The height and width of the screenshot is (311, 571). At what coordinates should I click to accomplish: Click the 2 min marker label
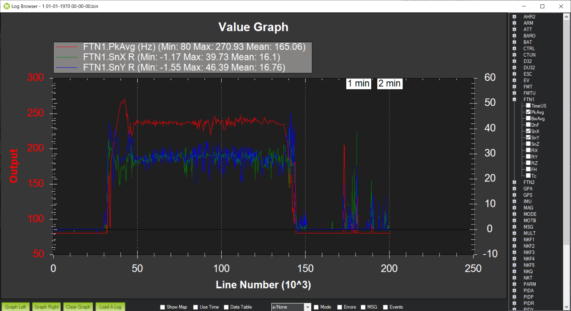pyautogui.click(x=389, y=83)
